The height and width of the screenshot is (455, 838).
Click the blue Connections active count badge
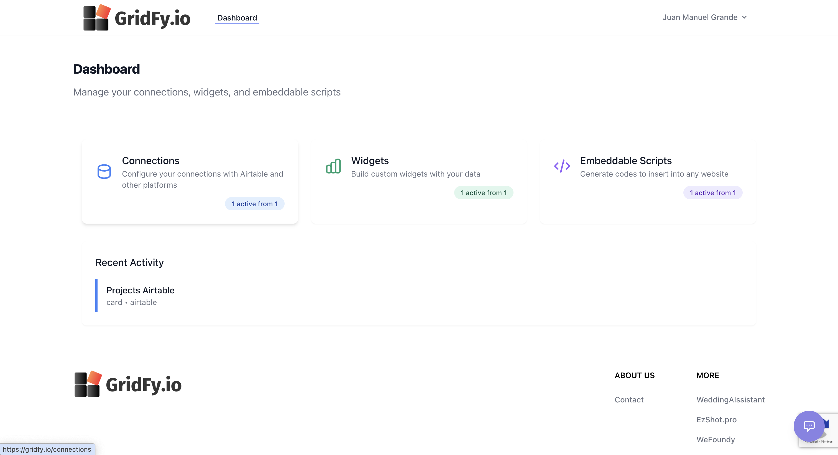(x=254, y=204)
